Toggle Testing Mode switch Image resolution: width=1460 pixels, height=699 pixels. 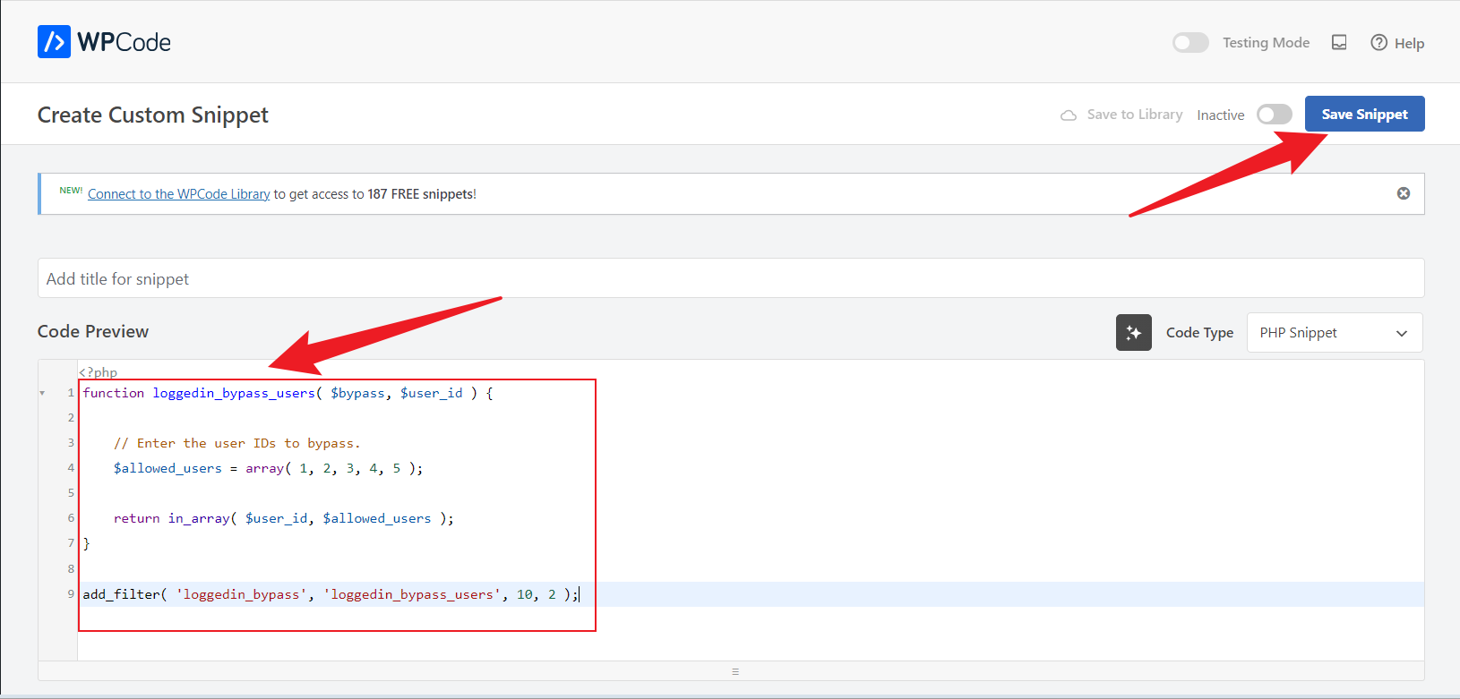1190,42
